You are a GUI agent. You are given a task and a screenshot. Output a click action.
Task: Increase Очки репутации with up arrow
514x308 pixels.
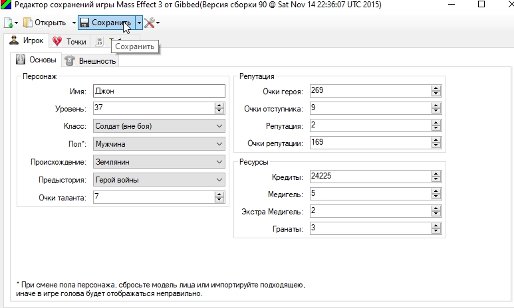[x=436, y=140]
